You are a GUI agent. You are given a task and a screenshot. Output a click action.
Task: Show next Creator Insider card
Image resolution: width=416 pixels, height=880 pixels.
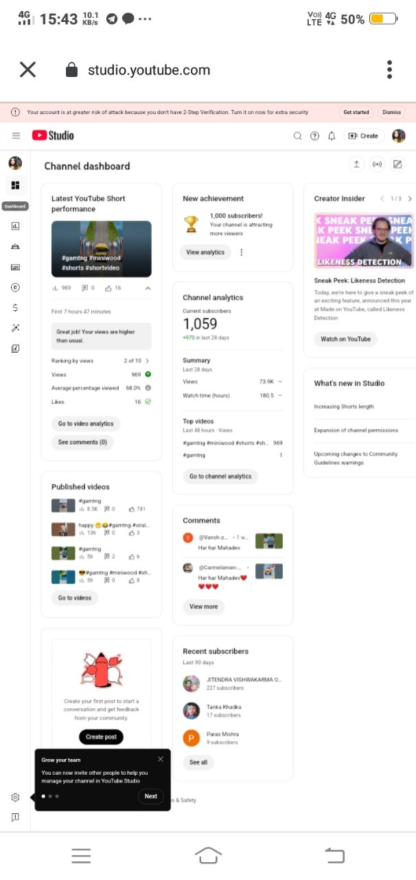tap(410, 199)
